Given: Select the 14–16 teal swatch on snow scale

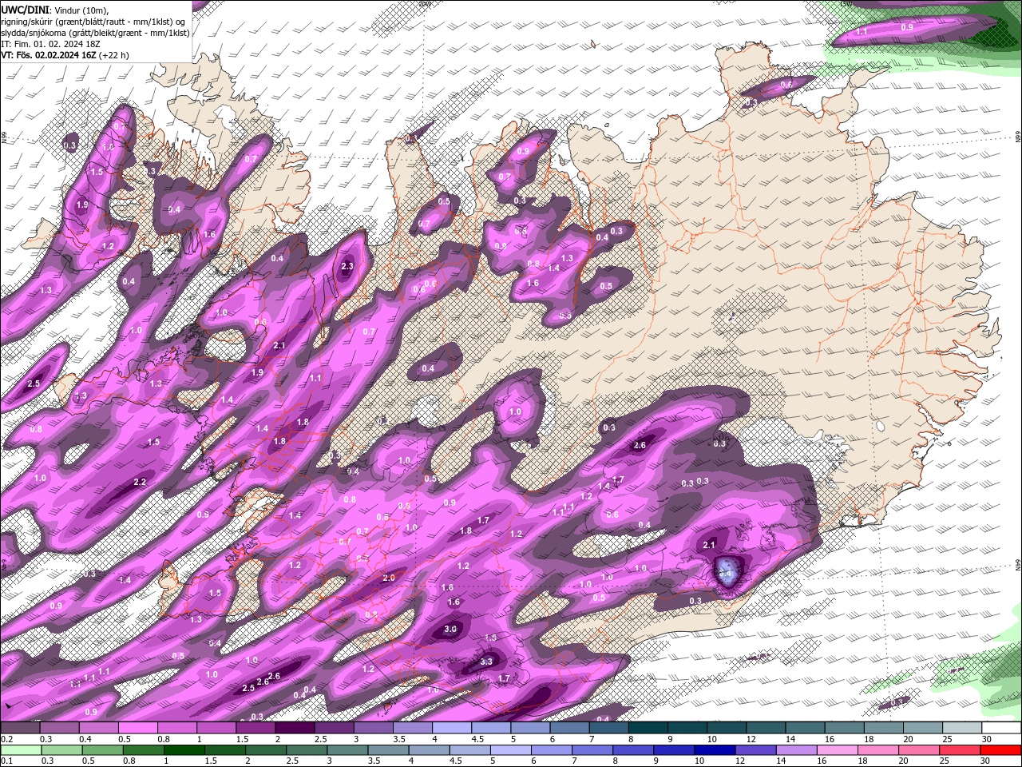Looking at the screenshot, I should [805, 729].
